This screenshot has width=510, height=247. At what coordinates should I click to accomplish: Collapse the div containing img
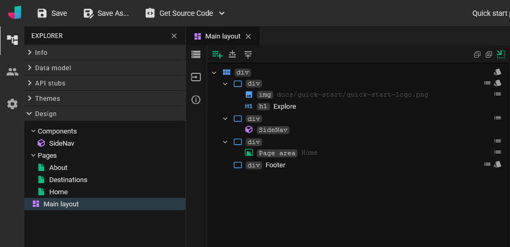(225, 84)
